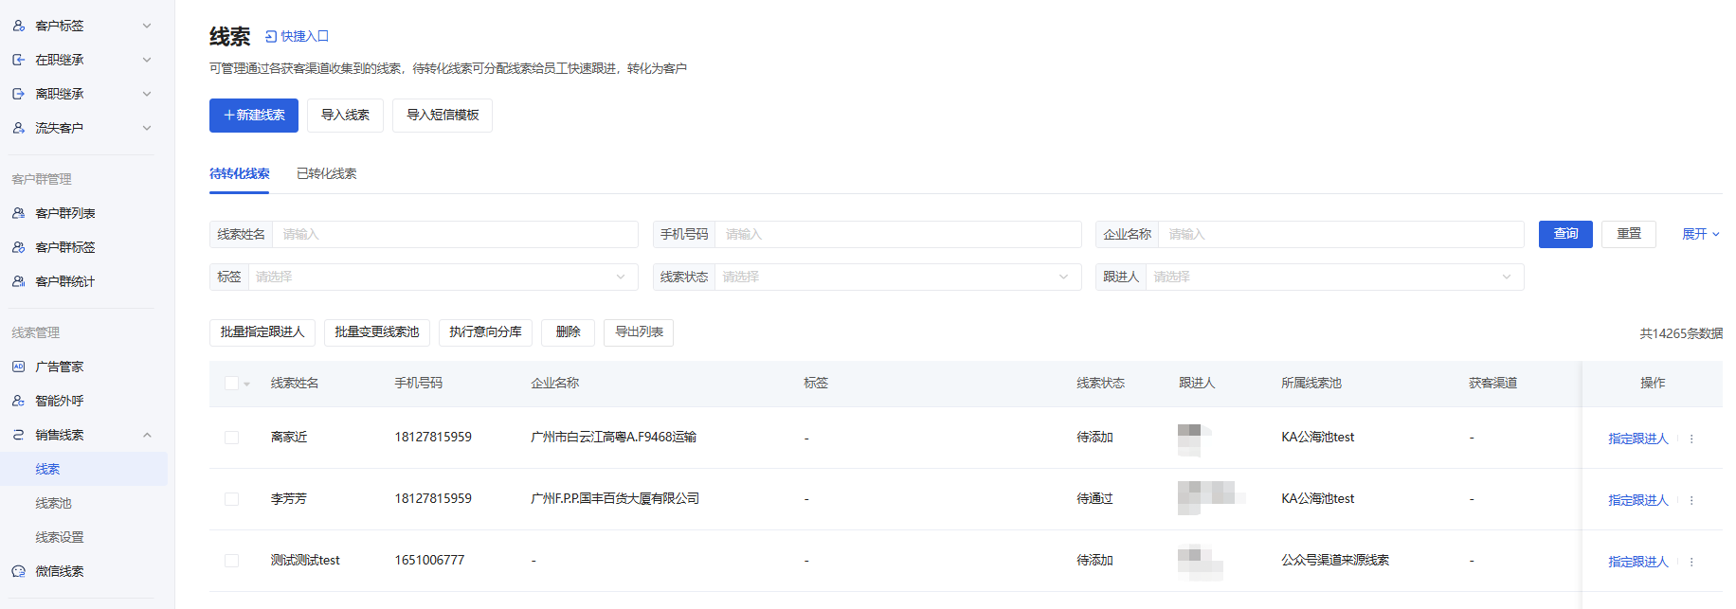Click the 客户群列表 icon

pos(18,213)
